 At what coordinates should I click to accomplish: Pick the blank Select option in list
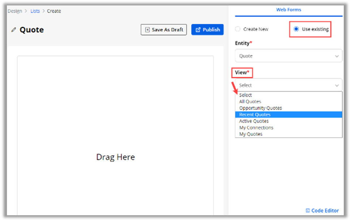coord(245,95)
